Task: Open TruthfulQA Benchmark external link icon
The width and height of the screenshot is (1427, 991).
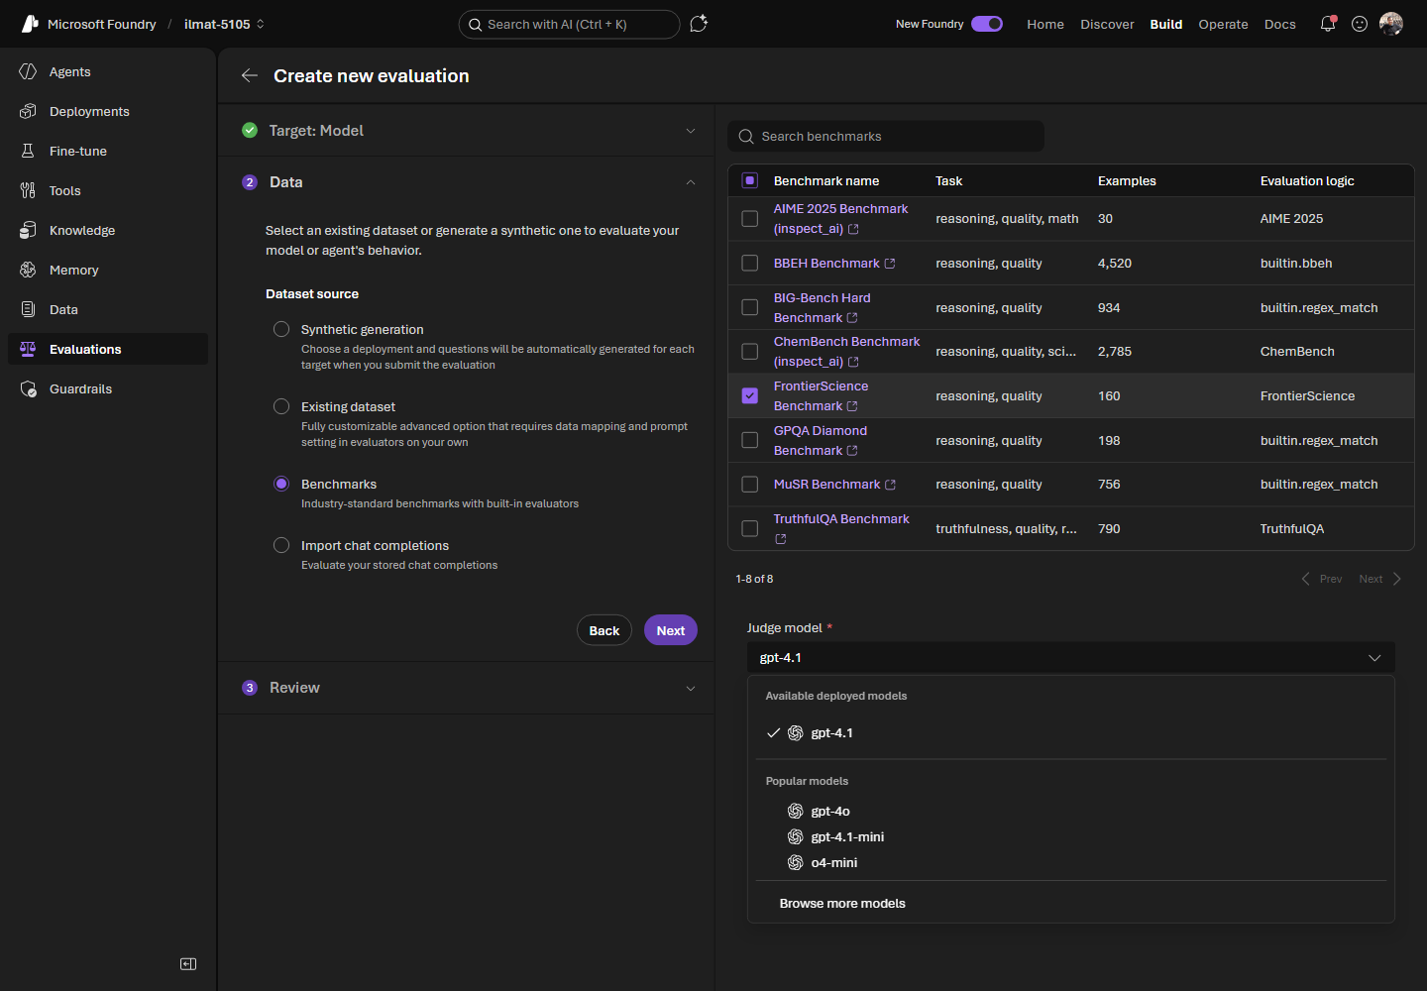Action: tap(781, 539)
